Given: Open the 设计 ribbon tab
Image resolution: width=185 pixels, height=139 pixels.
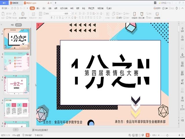Looking at the screenshot, I should tap(44, 8).
